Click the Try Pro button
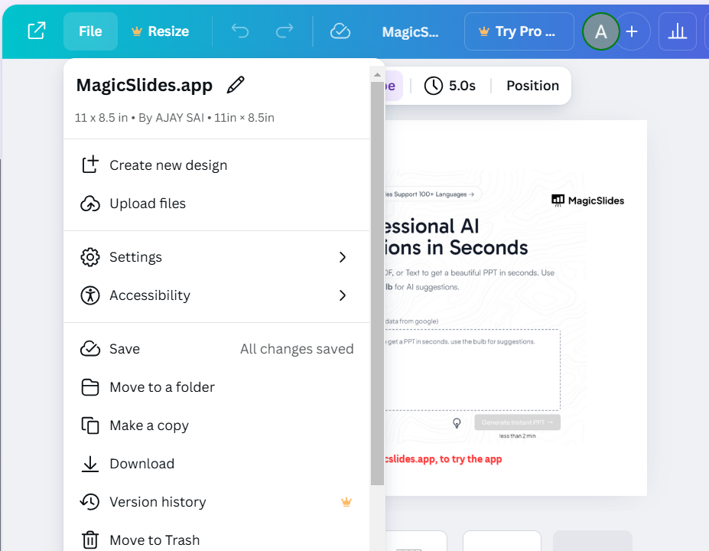This screenshot has height=551, width=709. click(x=519, y=31)
